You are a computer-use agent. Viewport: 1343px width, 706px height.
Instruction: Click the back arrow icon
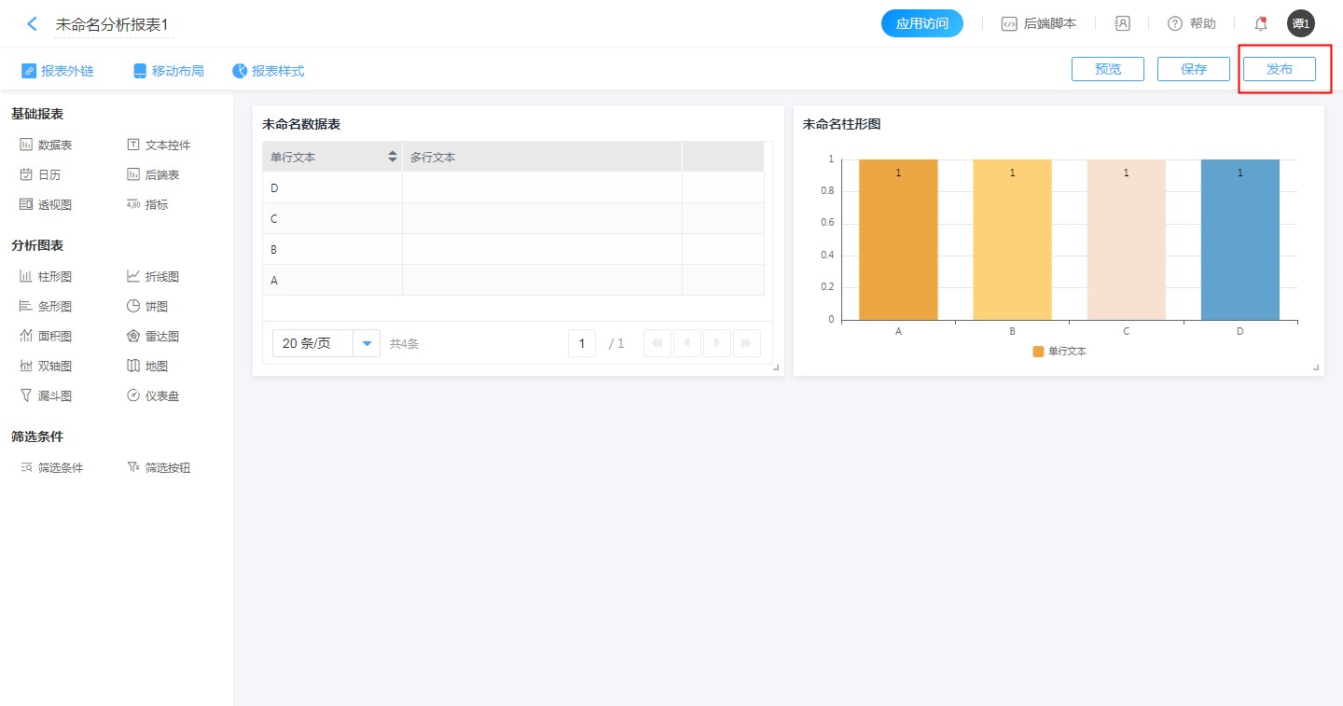pos(33,24)
